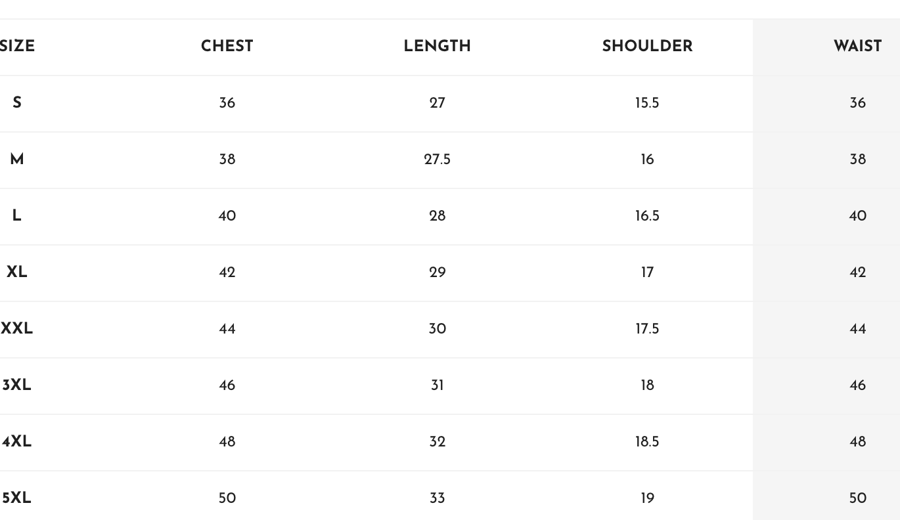Image resolution: width=900 pixels, height=520 pixels.
Task: Click the 27.5 length value for M
Action: (x=437, y=160)
